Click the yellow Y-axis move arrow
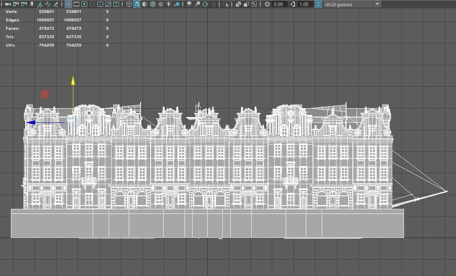 coord(73,81)
